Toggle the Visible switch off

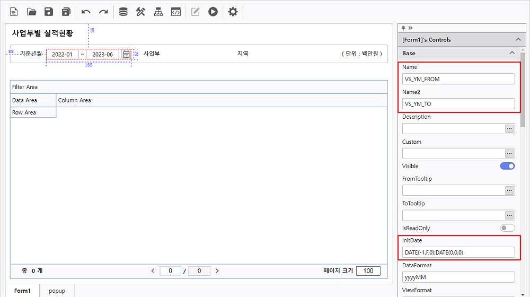pyautogui.click(x=507, y=166)
